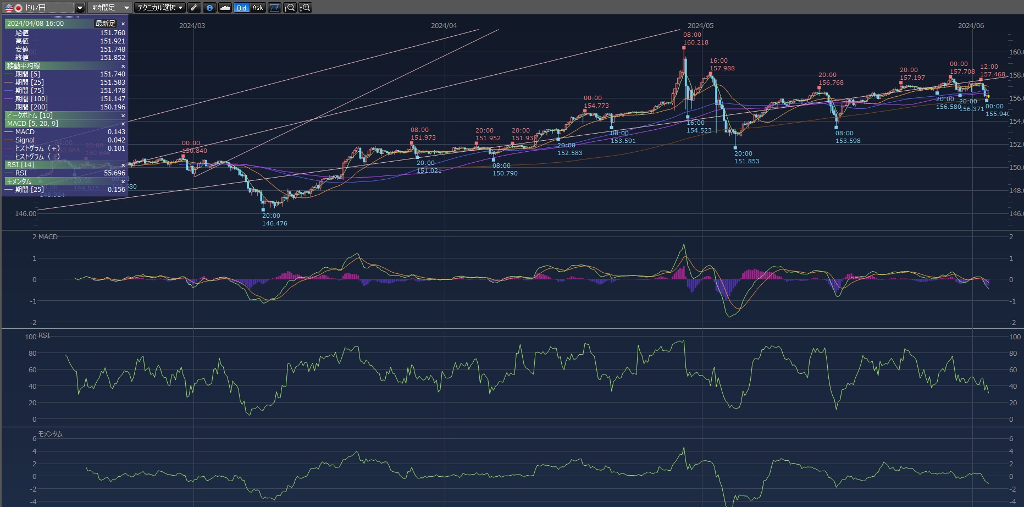Image resolution: width=1024 pixels, height=507 pixels.
Task: Switch the price display to Ask
Action: coord(257,8)
